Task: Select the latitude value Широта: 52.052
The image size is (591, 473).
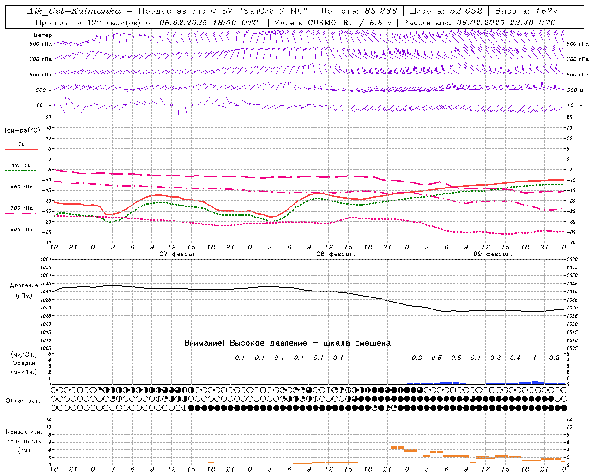Action: click(x=446, y=11)
